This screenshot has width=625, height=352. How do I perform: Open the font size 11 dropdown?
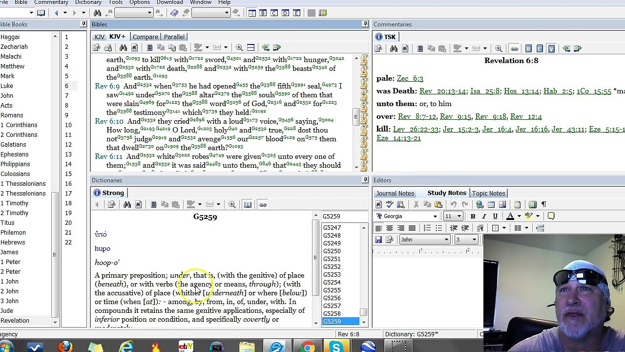pyautogui.click(x=459, y=216)
